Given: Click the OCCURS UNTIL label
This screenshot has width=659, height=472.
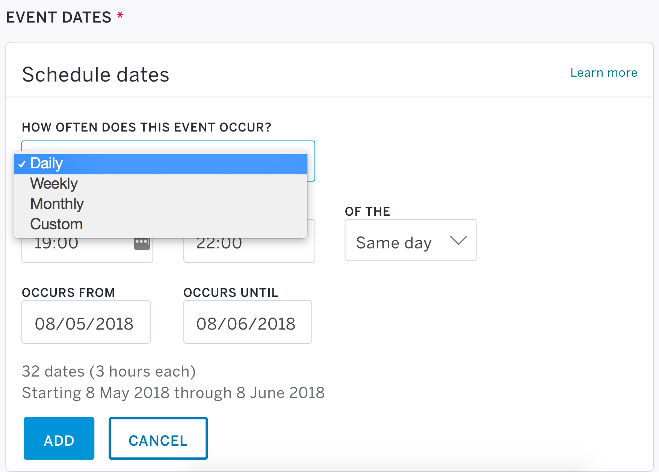Looking at the screenshot, I should point(231,293).
